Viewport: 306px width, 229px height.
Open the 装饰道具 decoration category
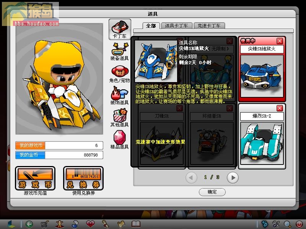click(x=120, y=96)
